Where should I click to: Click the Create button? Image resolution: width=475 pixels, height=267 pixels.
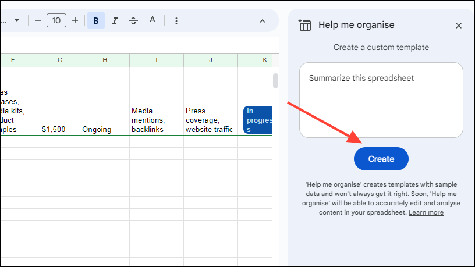point(381,159)
